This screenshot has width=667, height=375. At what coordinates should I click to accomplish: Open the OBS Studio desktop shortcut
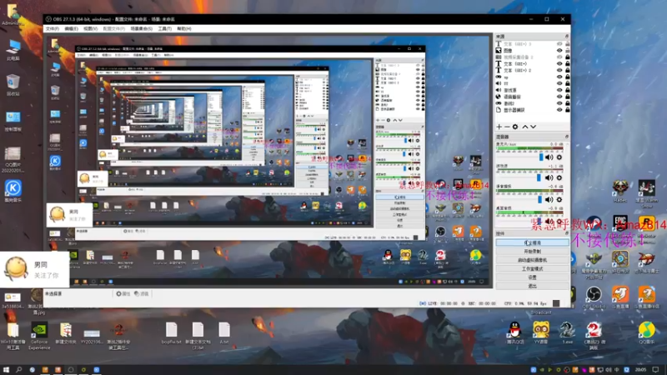tap(594, 297)
